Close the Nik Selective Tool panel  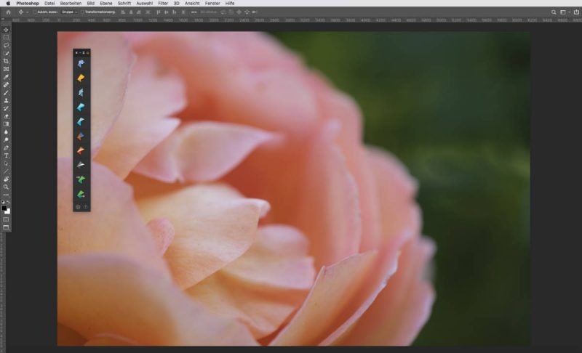pyautogui.click(x=76, y=53)
